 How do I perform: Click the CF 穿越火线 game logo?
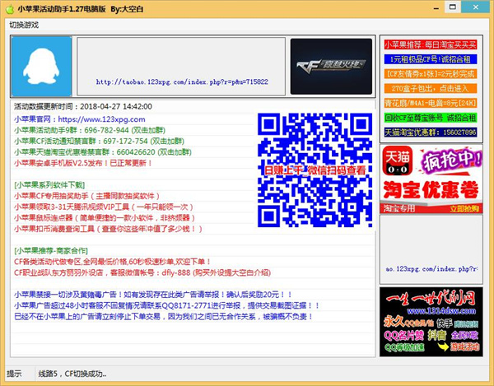[331, 67]
